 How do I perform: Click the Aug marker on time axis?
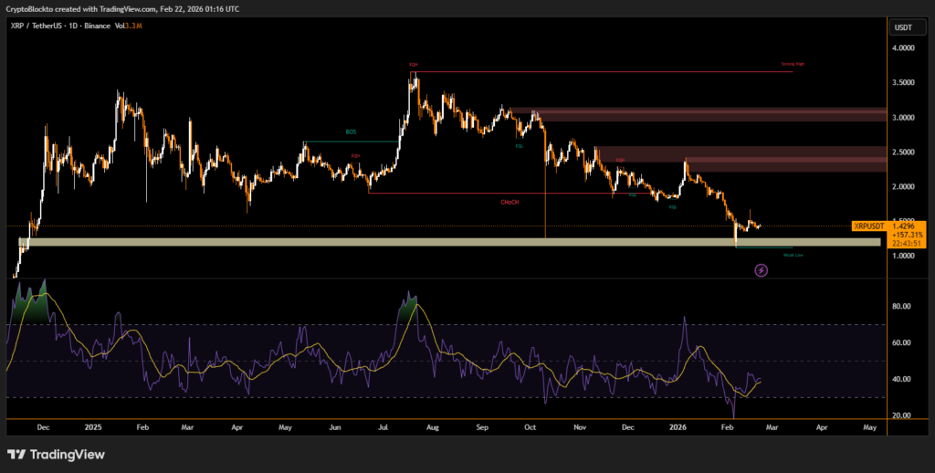click(x=433, y=426)
